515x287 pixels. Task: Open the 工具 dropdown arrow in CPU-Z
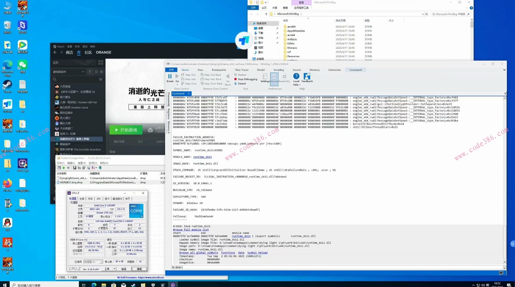[114, 269]
